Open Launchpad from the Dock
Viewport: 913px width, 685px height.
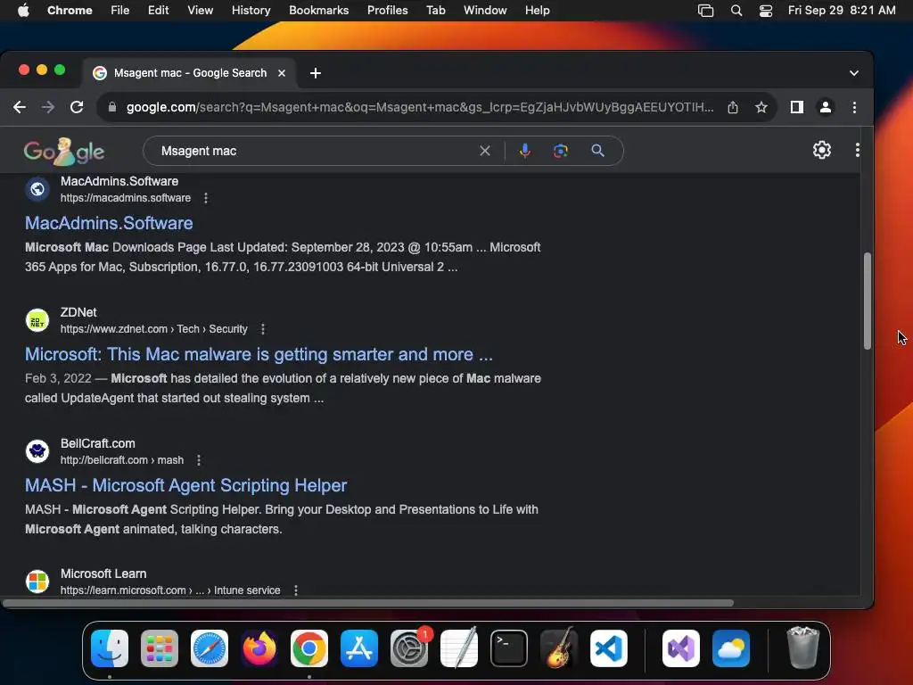pos(160,648)
